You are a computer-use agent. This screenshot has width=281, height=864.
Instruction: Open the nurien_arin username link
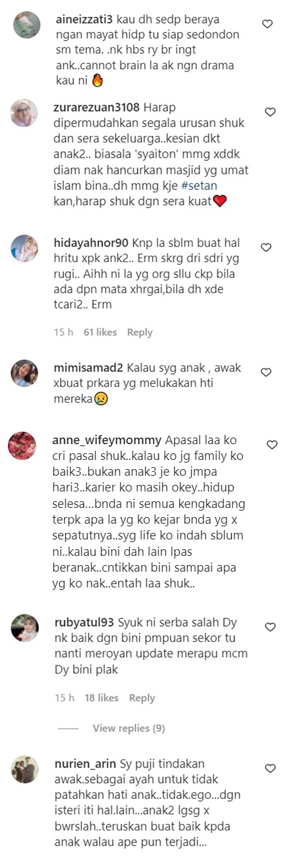pos(86,763)
